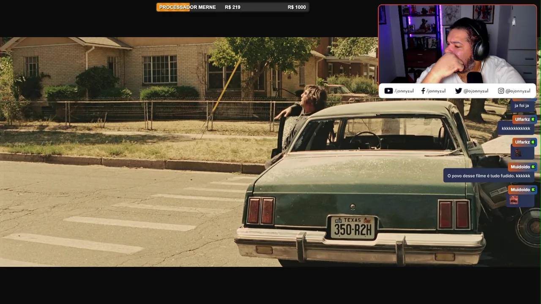The height and width of the screenshot is (304, 541).
Task: Click the YouTube icon in the social bar
Action: pyautogui.click(x=388, y=91)
